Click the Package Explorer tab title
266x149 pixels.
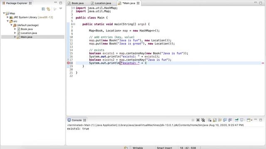[x=17, y=3]
